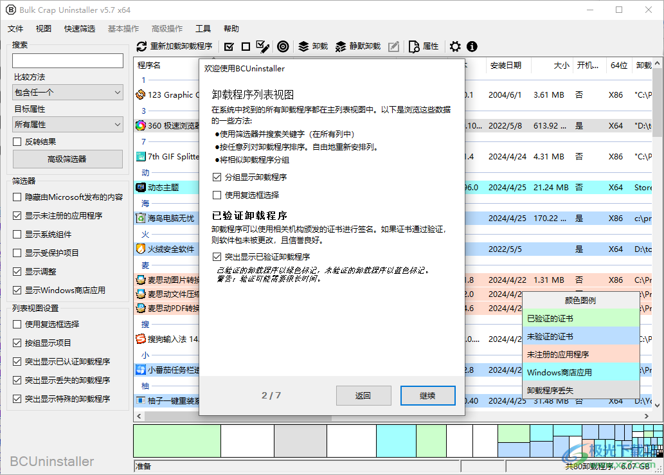Open 高级筛选器 button
This screenshot has height=475, width=664.
(x=67, y=159)
